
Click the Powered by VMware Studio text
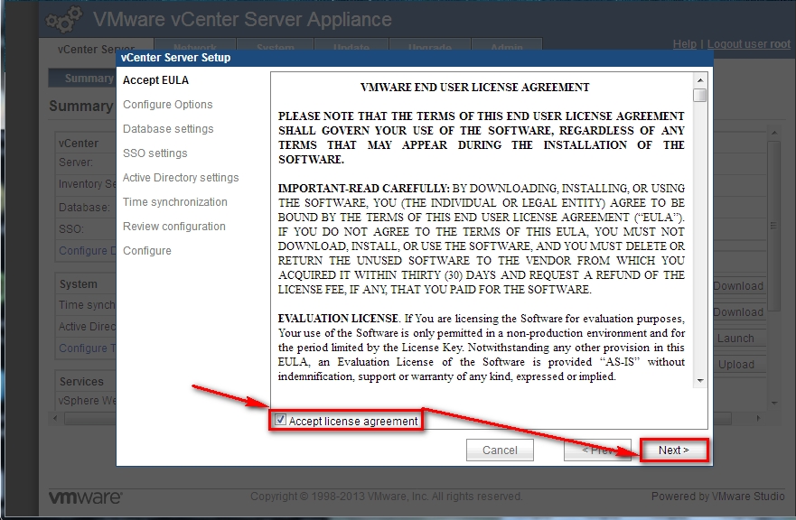(717, 497)
